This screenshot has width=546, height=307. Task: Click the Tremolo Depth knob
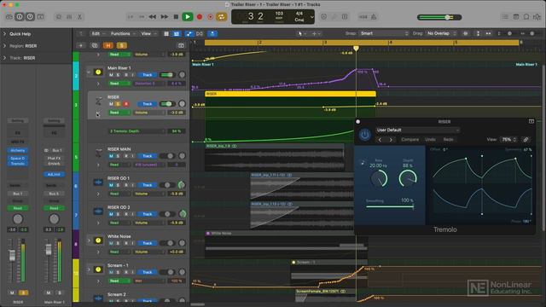[x=408, y=178]
